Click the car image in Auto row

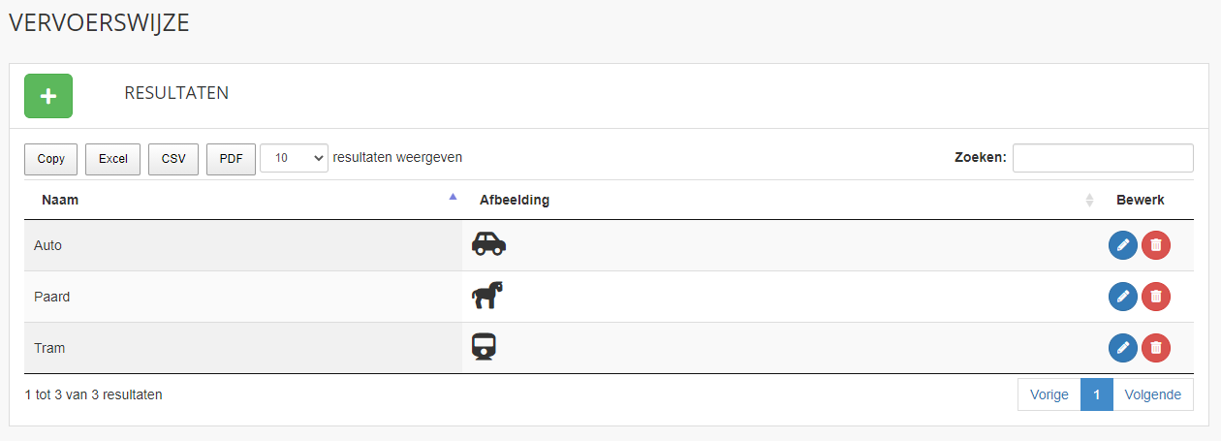coord(488,243)
